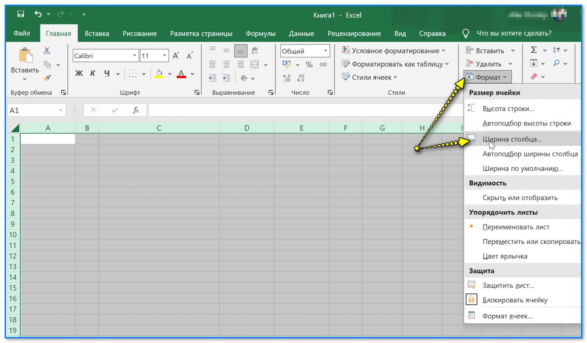
Task: Switch to Разметка страницы tab
Action: coord(201,33)
